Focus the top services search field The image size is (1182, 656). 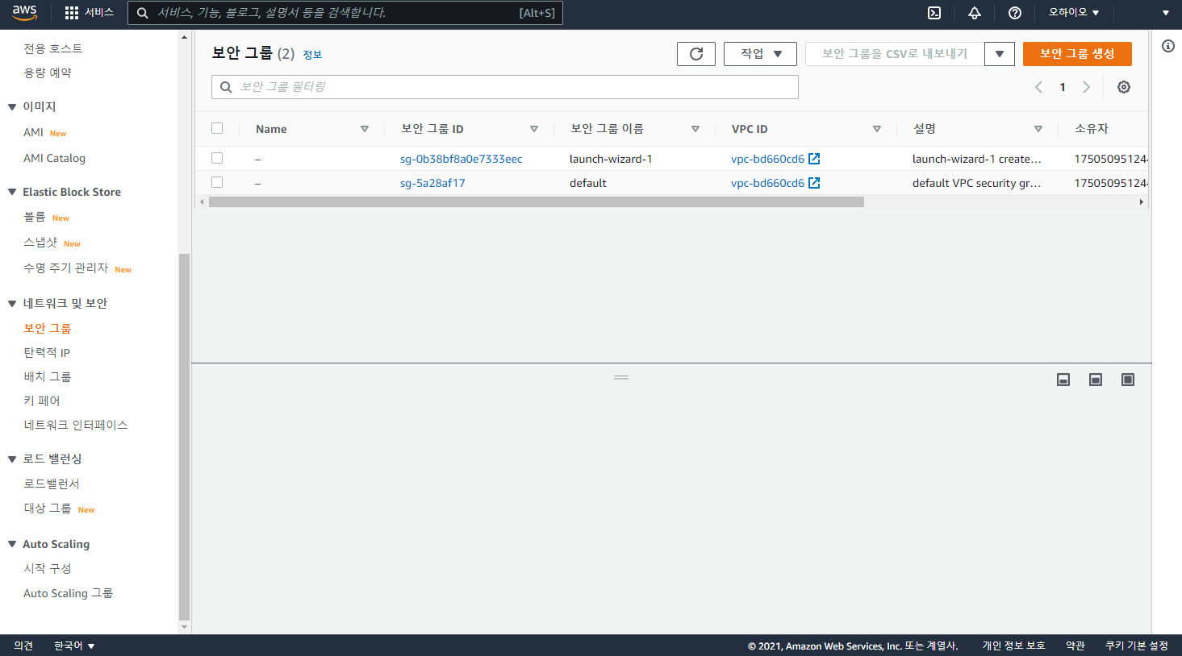[x=345, y=13]
